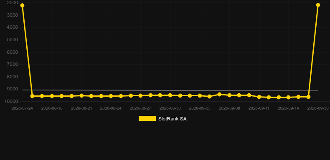This screenshot has width=330, height=160.
Task: Click the x-axis label 2026-08-24
Action: [x=111, y=108]
